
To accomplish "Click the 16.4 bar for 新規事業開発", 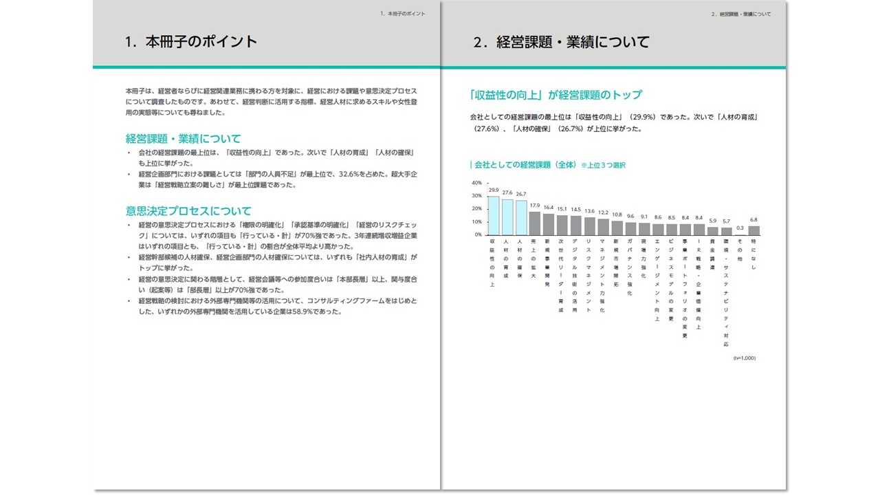I will point(548,225).
